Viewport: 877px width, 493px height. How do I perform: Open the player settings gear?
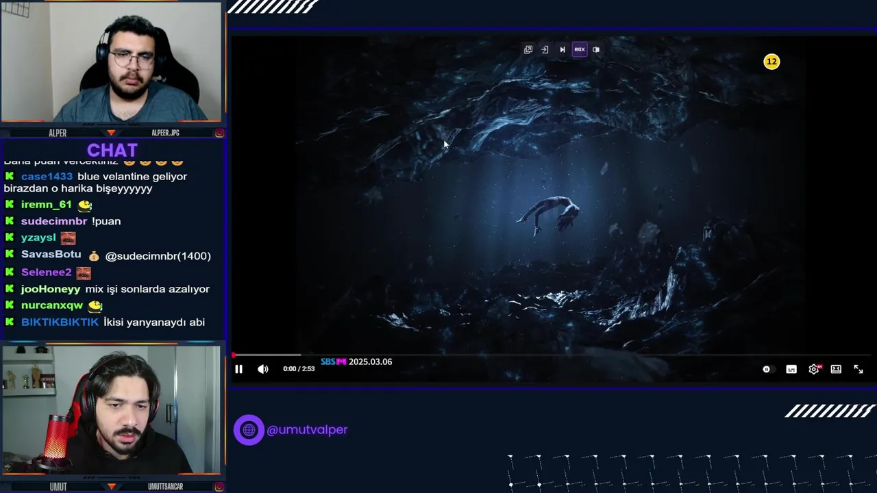point(814,369)
